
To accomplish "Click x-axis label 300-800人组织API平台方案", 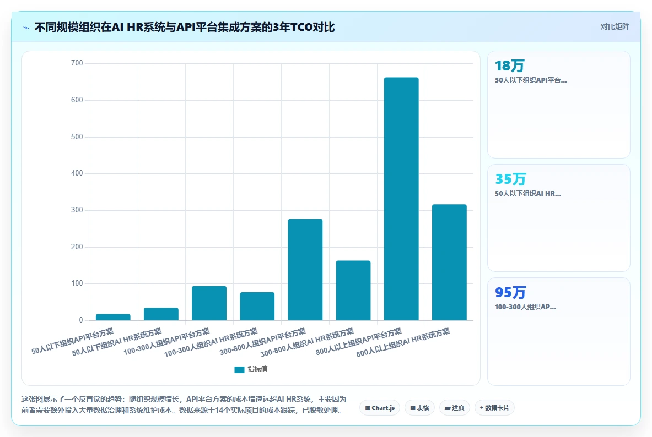I will (x=262, y=342).
